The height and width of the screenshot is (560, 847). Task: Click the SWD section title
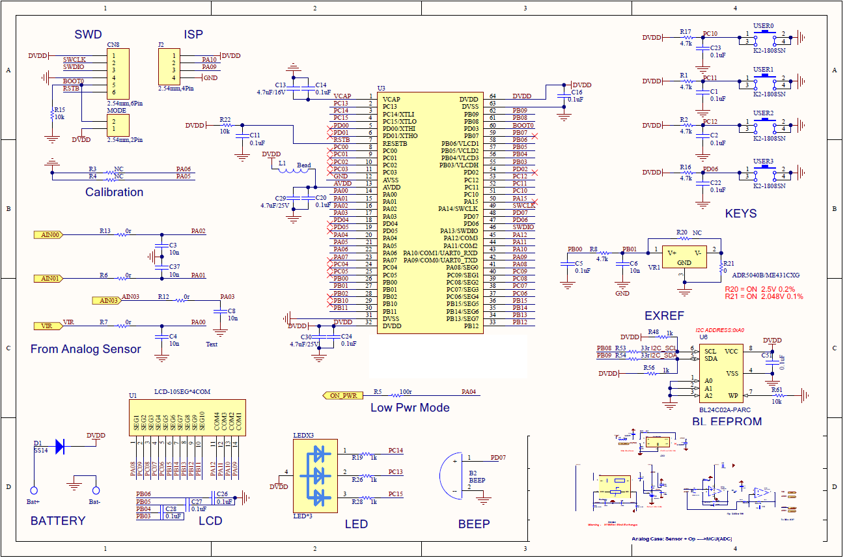(x=88, y=35)
